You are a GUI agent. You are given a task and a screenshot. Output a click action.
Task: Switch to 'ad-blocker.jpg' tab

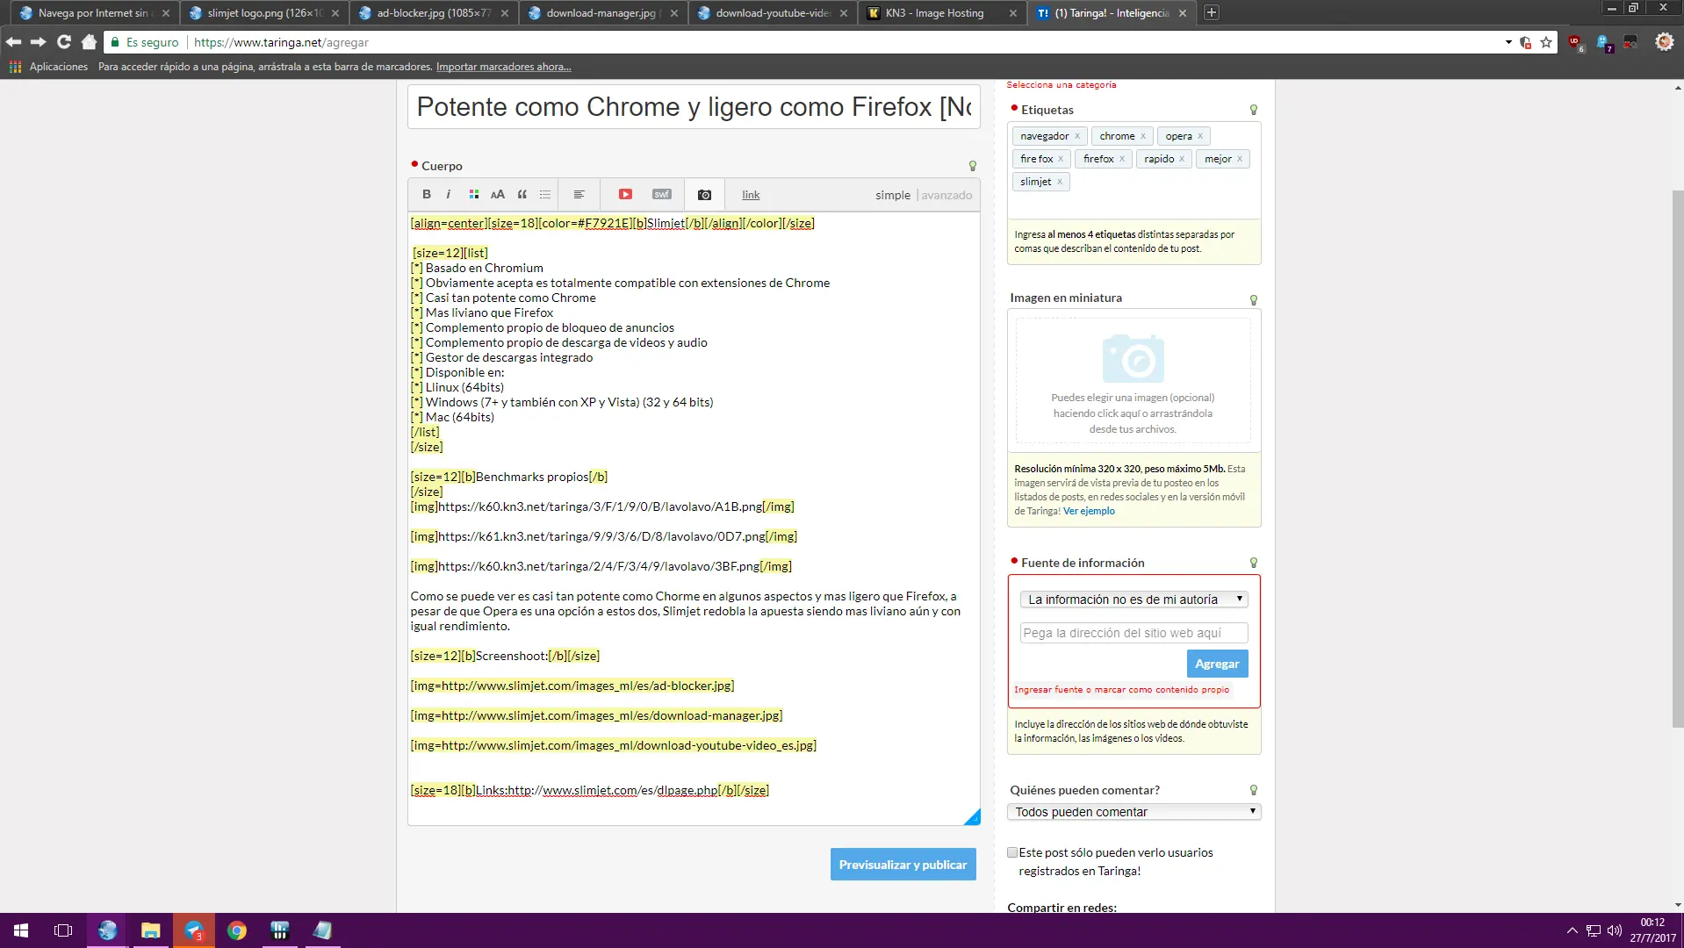tap(434, 13)
